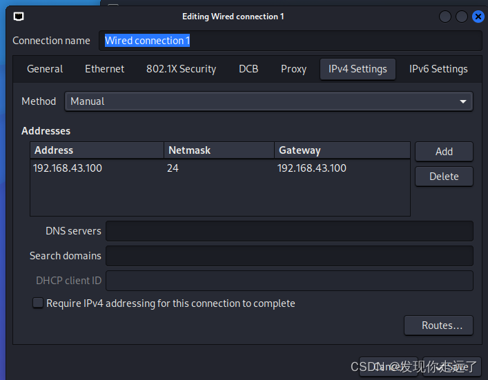The height and width of the screenshot is (380, 488).
Task: Click the DHCP client ID field
Action: pyautogui.click(x=289, y=281)
